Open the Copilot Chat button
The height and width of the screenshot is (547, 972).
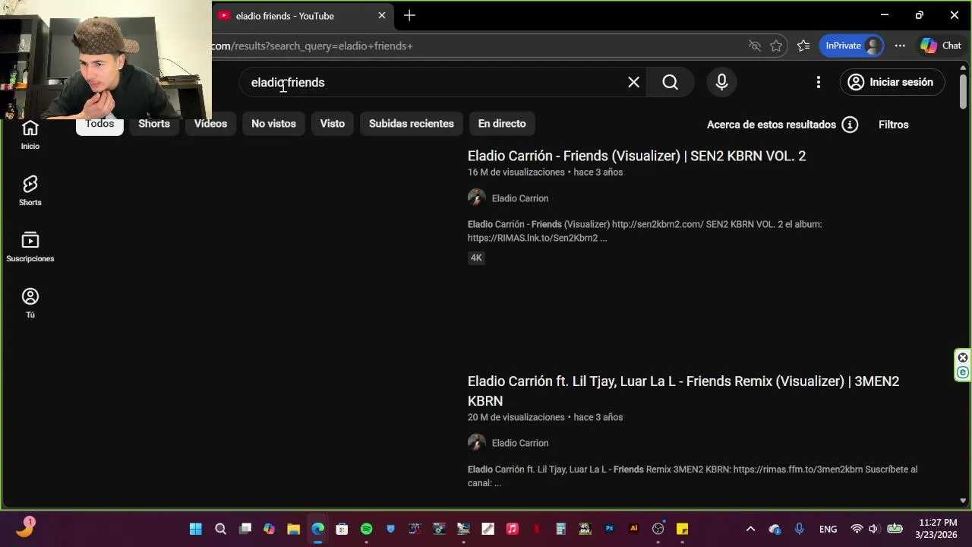point(942,46)
